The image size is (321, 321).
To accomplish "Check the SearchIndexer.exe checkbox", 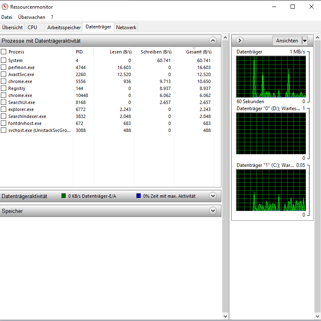I will pos(3,116).
